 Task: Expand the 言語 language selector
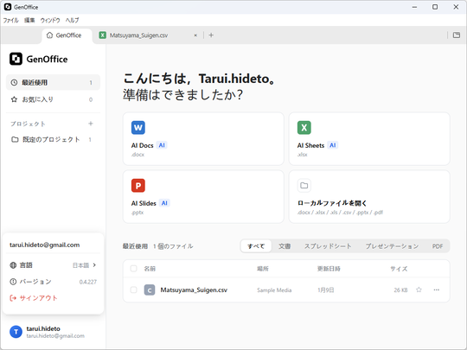tap(53, 265)
